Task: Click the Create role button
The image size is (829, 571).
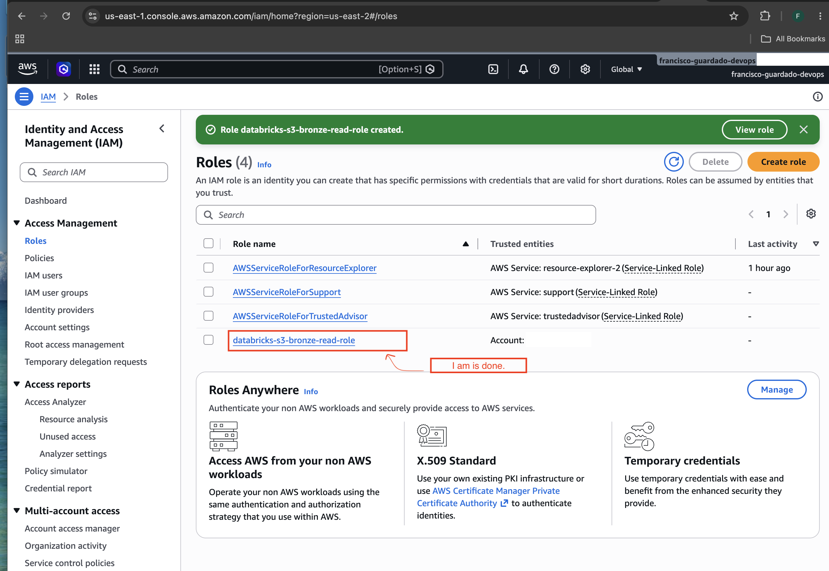Action: (x=784, y=162)
